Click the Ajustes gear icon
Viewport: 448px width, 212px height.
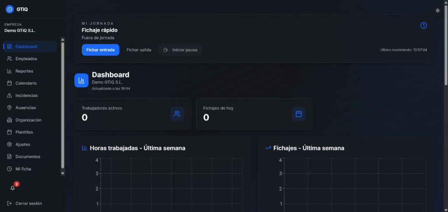click(10, 144)
